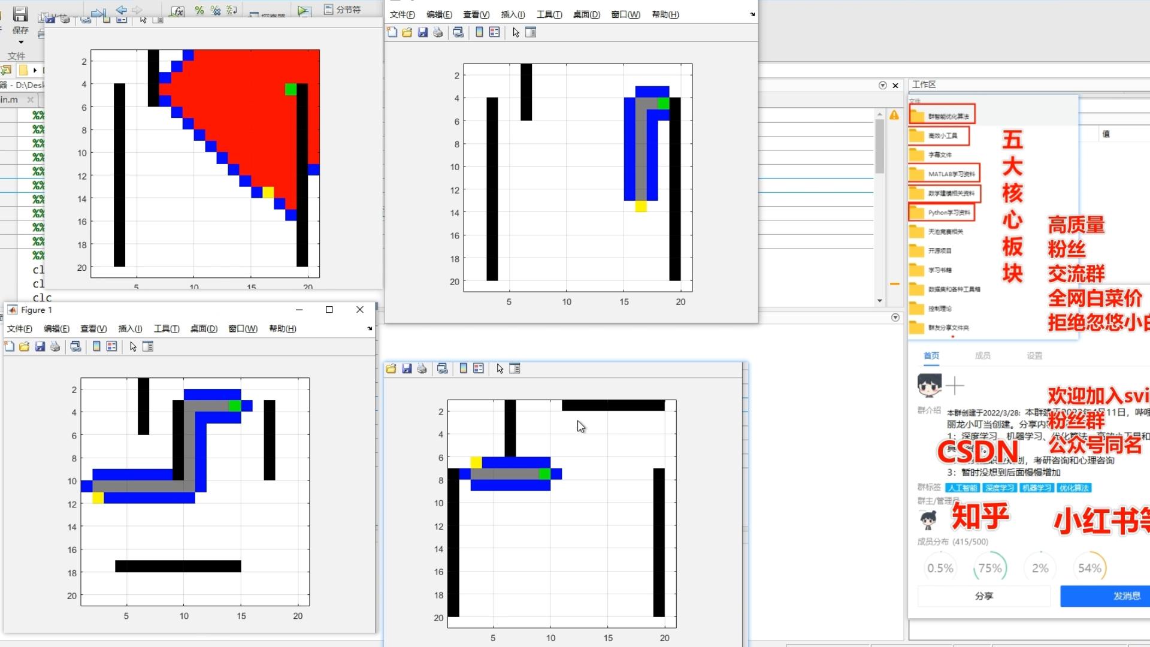Switch to the 成员 tab

982,355
